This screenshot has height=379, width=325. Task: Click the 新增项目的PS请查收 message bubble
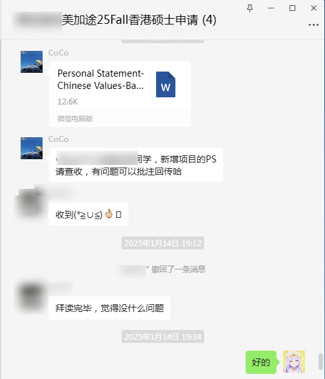click(136, 165)
